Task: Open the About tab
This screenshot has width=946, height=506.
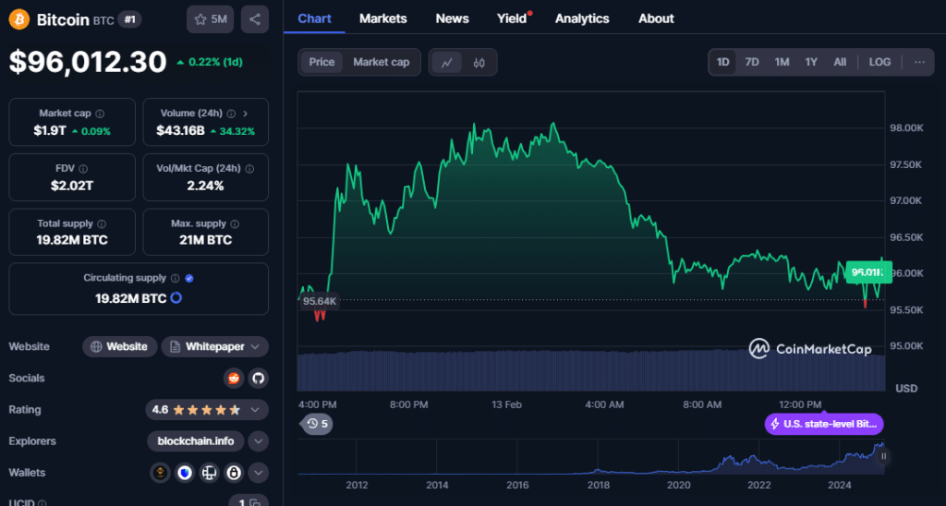Action: (657, 18)
